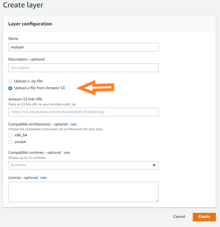Select the Upload a .zip file option
This screenshot has height=227, width=220.
tap(10, 81)
